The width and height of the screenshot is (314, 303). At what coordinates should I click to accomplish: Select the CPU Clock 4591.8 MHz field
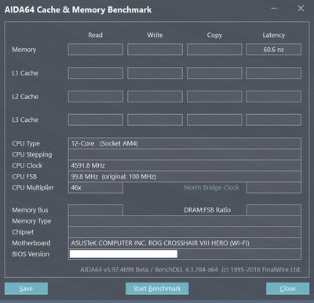click(x=184, y=165)
